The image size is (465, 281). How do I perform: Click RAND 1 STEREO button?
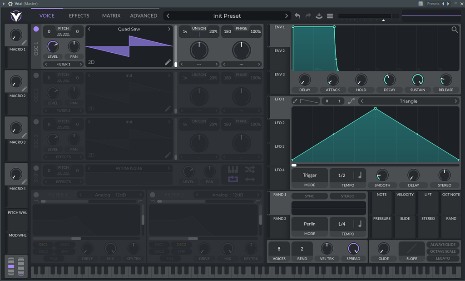(x=347, y=196)
